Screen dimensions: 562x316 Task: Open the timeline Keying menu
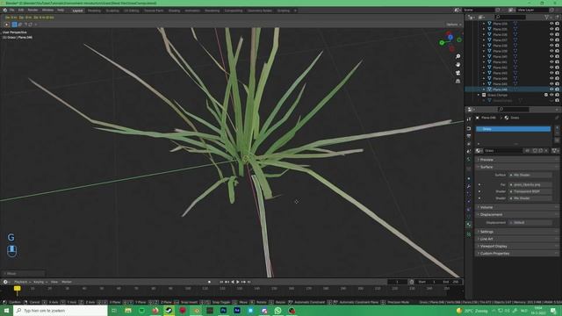click(x=40, y=282)
